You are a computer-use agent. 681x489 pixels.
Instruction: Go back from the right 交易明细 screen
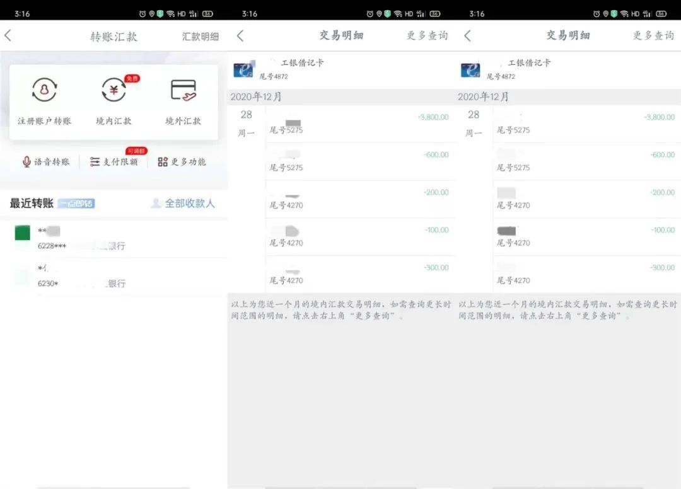pos(467,35)
